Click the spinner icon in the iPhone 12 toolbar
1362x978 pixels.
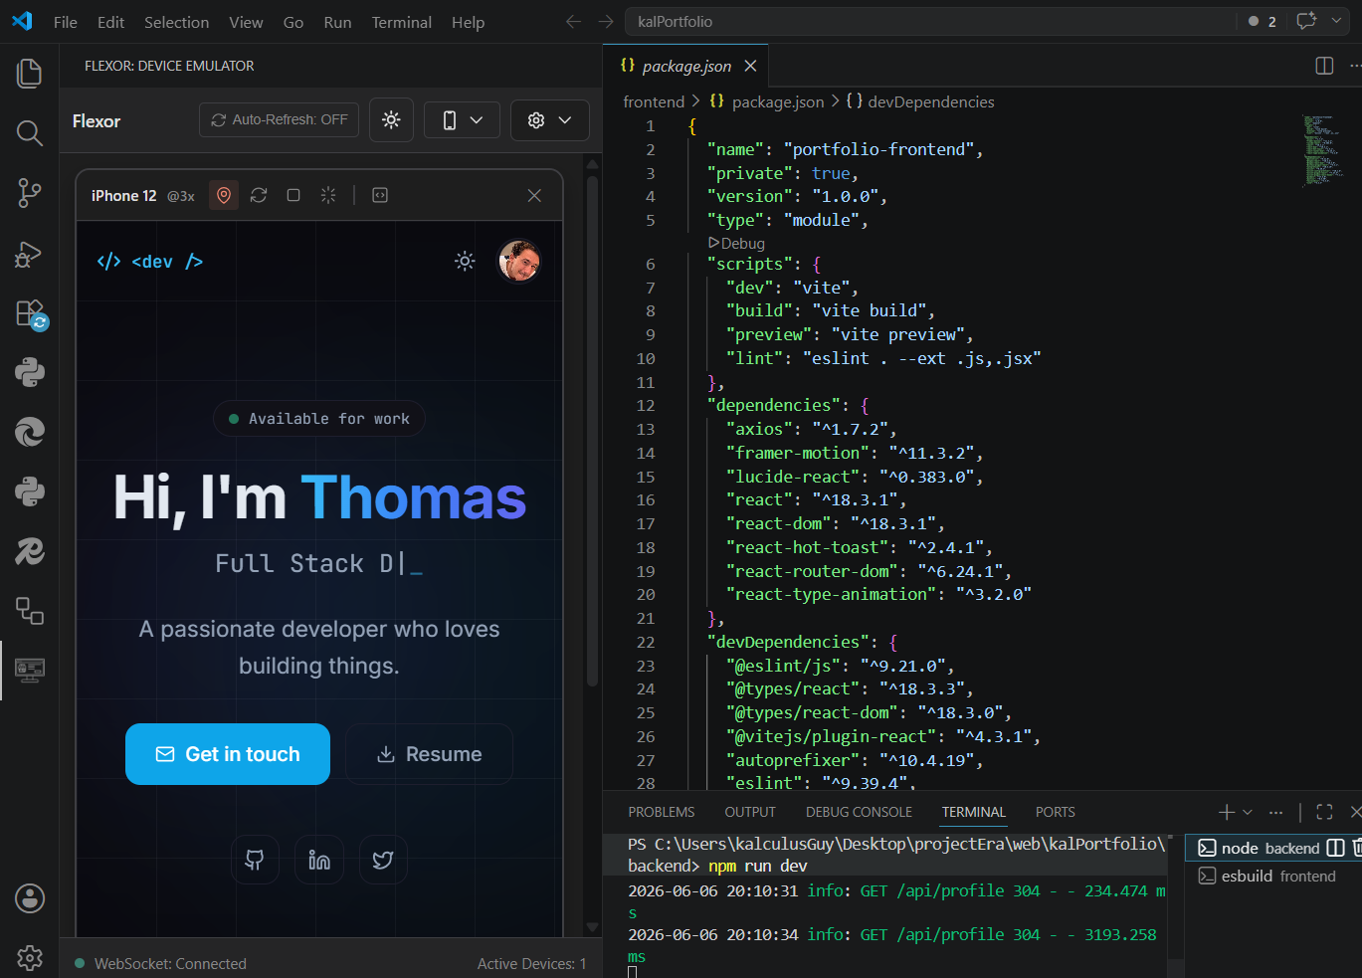click(328, 195)
